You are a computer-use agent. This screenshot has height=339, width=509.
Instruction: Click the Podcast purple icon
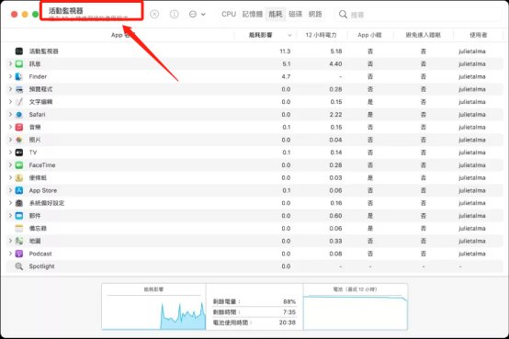[19, 254]
